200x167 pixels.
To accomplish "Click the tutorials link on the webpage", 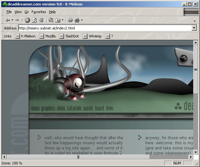I will pos(74,108).
